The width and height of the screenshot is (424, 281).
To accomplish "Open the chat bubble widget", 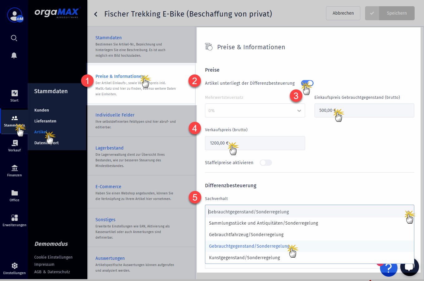I will click(x=409, y=267).
